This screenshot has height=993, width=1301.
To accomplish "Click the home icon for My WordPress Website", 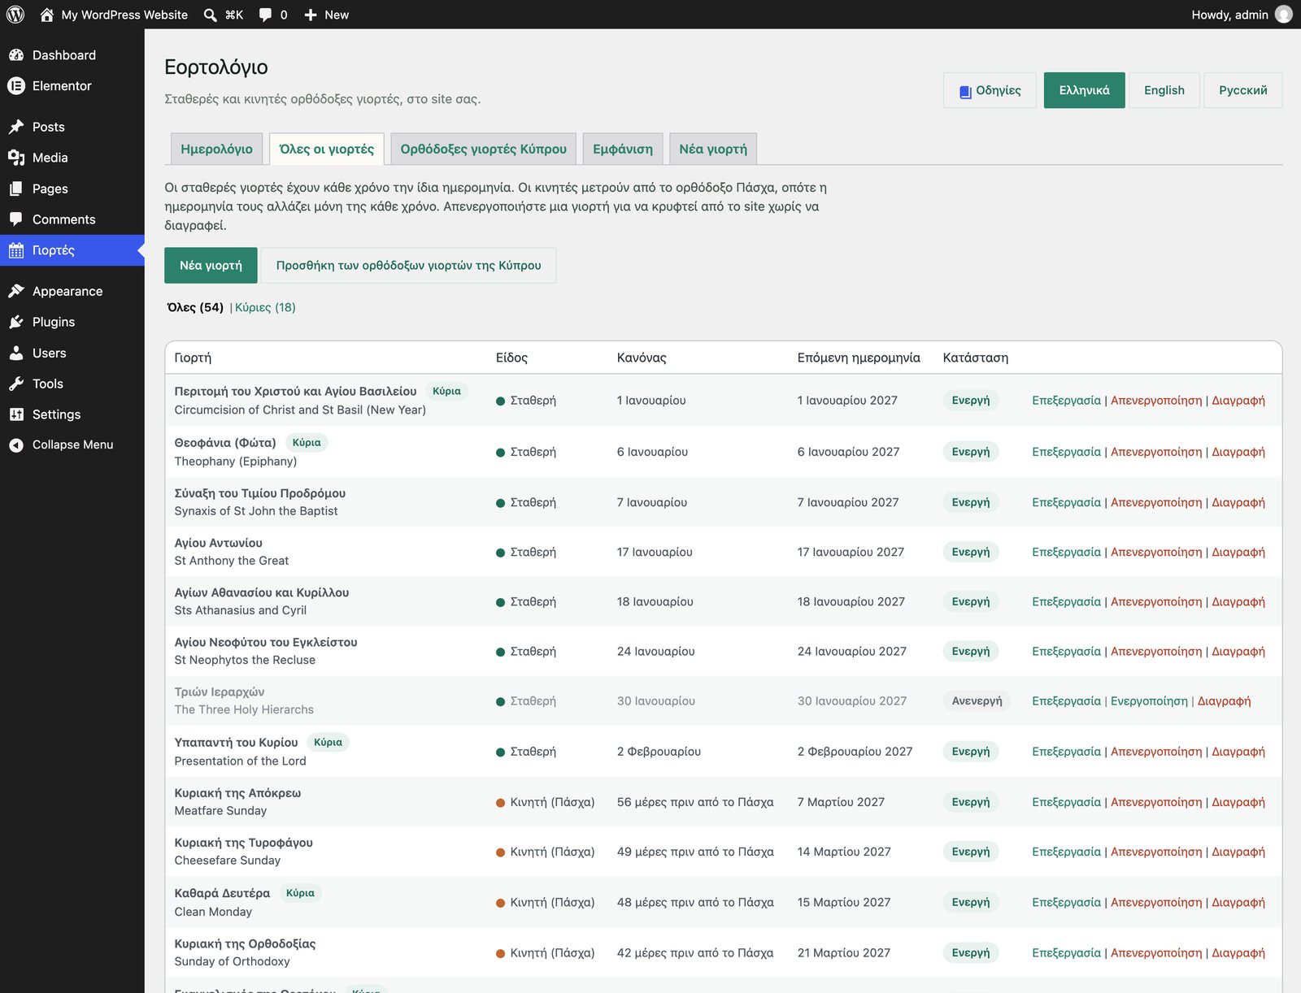I will click(x=46, y=15).
